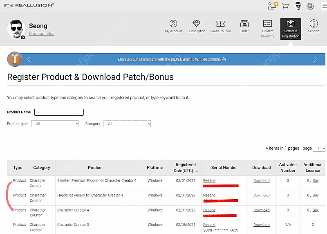This screenshot has width=327, height=234.
Task: Click the Premium Plus membership link
Action: (42, 34)
